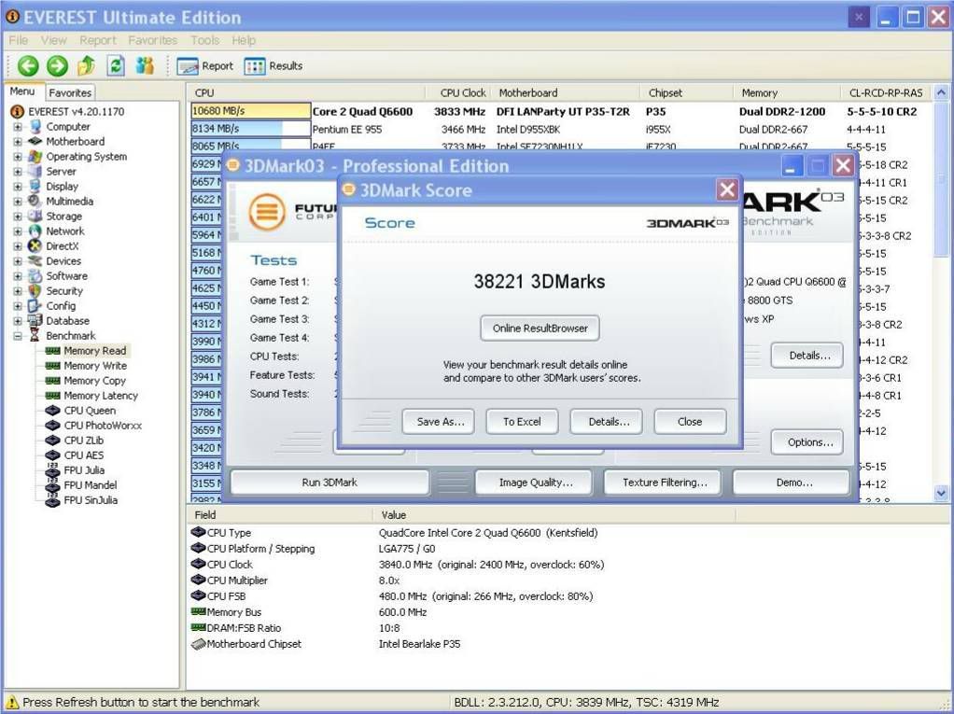This screenshot has height=714, width=954.
Task: Click the green Back arrow toolbar icon
Action: click(27, 65)
